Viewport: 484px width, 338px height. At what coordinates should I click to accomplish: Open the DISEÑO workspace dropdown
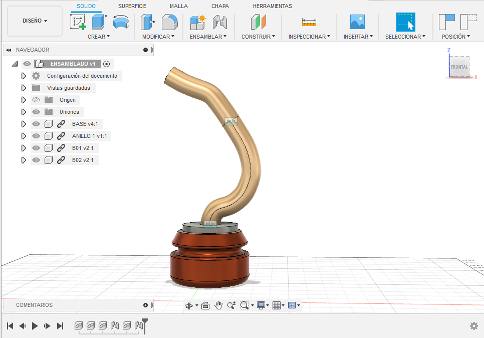pyautogui.click(x=35, y=21)
